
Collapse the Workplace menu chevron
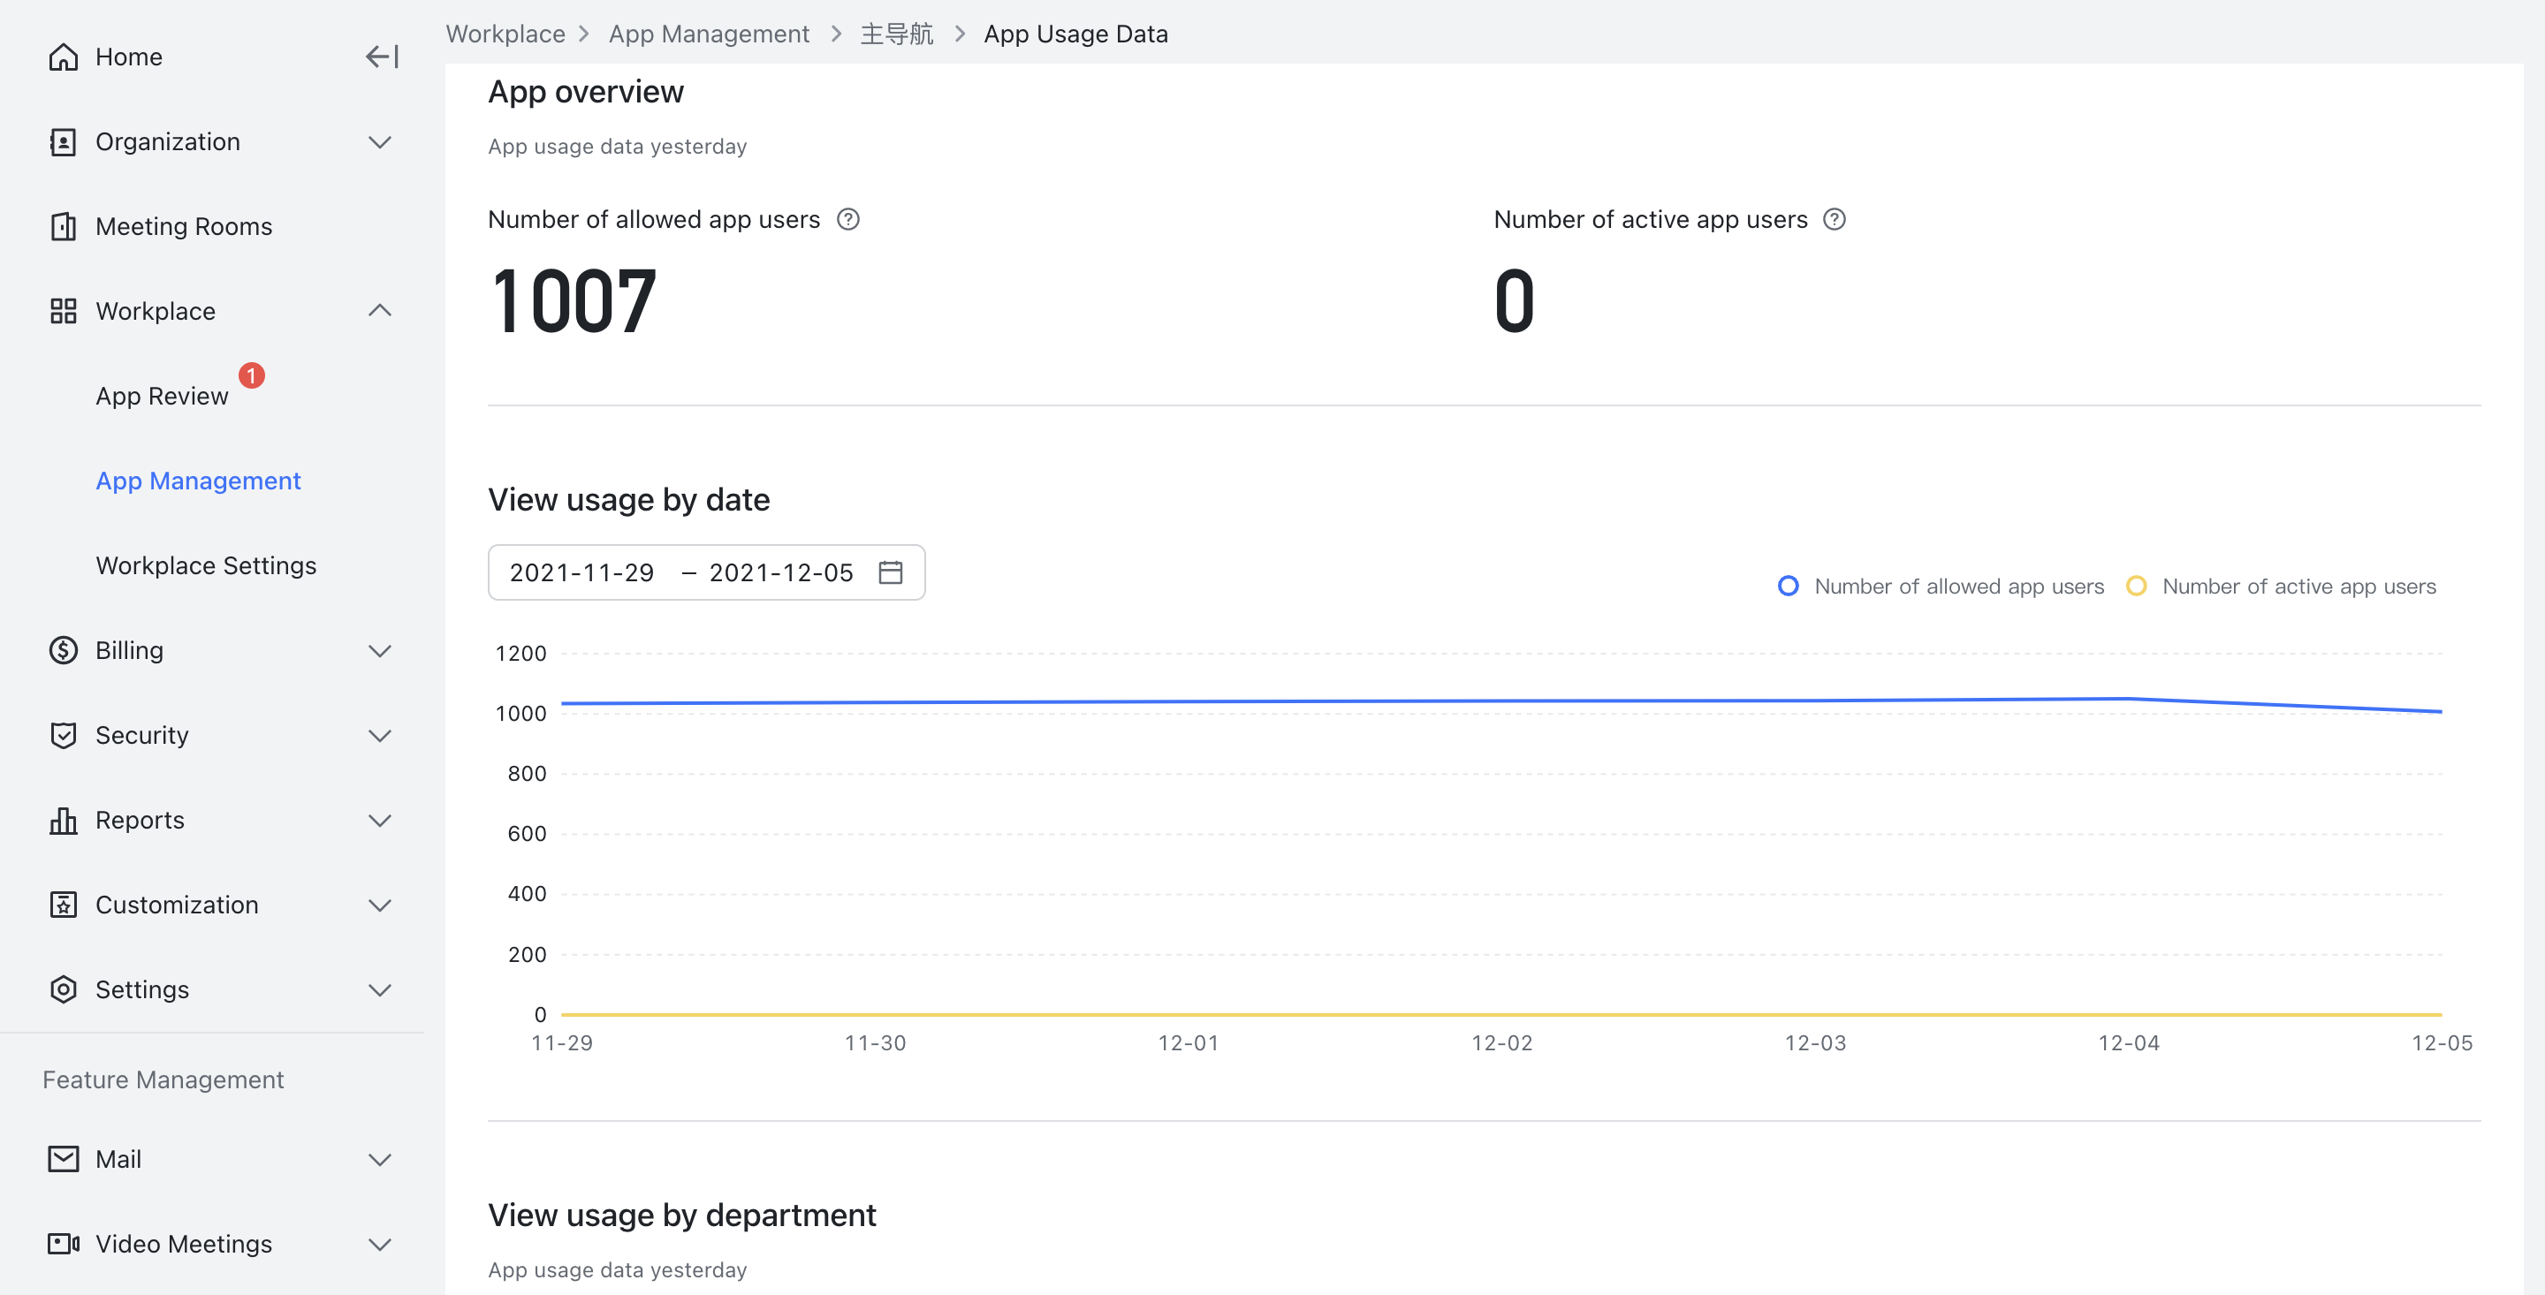[379, 311]
